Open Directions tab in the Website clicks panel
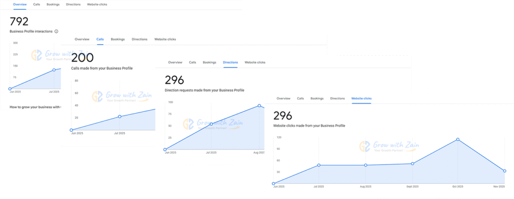The height and width of the screenshot is (199, 514). pos(337,98)
